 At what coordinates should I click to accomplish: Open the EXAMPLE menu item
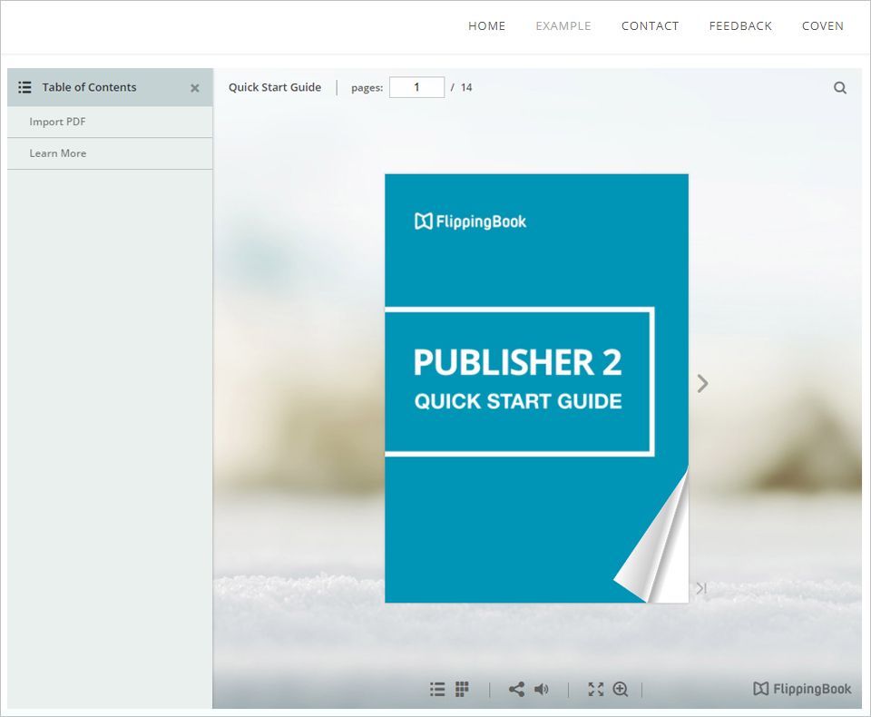pyautogui.click(x=563, y=26)
